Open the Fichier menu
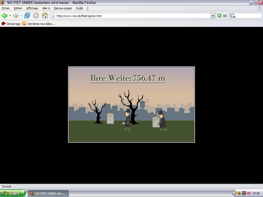Viewport: 263px width, 197px height. click(6, 8)
